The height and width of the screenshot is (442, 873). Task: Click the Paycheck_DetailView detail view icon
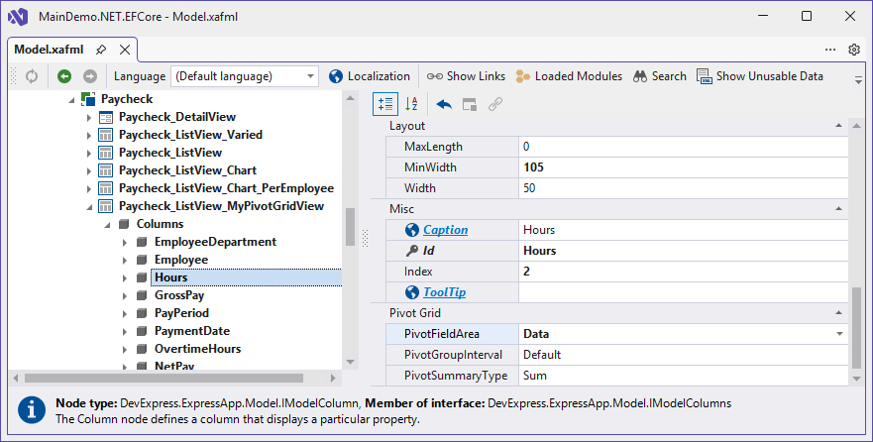coord(106,118)
